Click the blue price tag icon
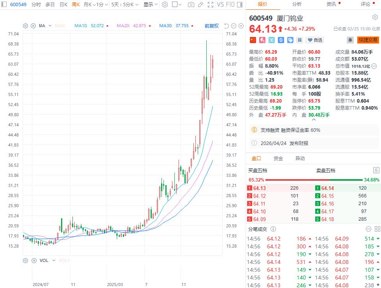Image resolution: width=381 pixels, height=288 pixels. (290, 40)
